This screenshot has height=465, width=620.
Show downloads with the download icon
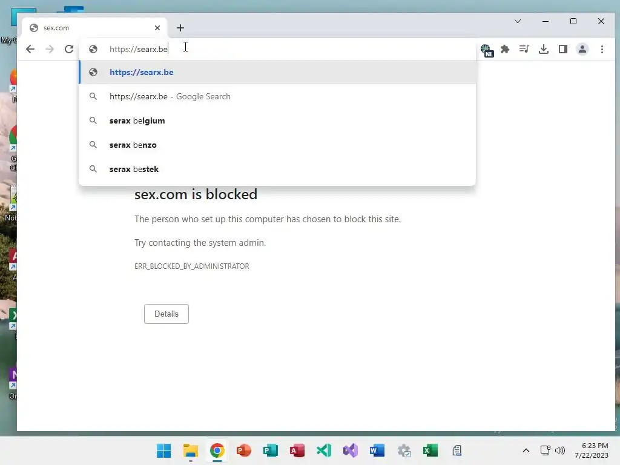(544, 49)
